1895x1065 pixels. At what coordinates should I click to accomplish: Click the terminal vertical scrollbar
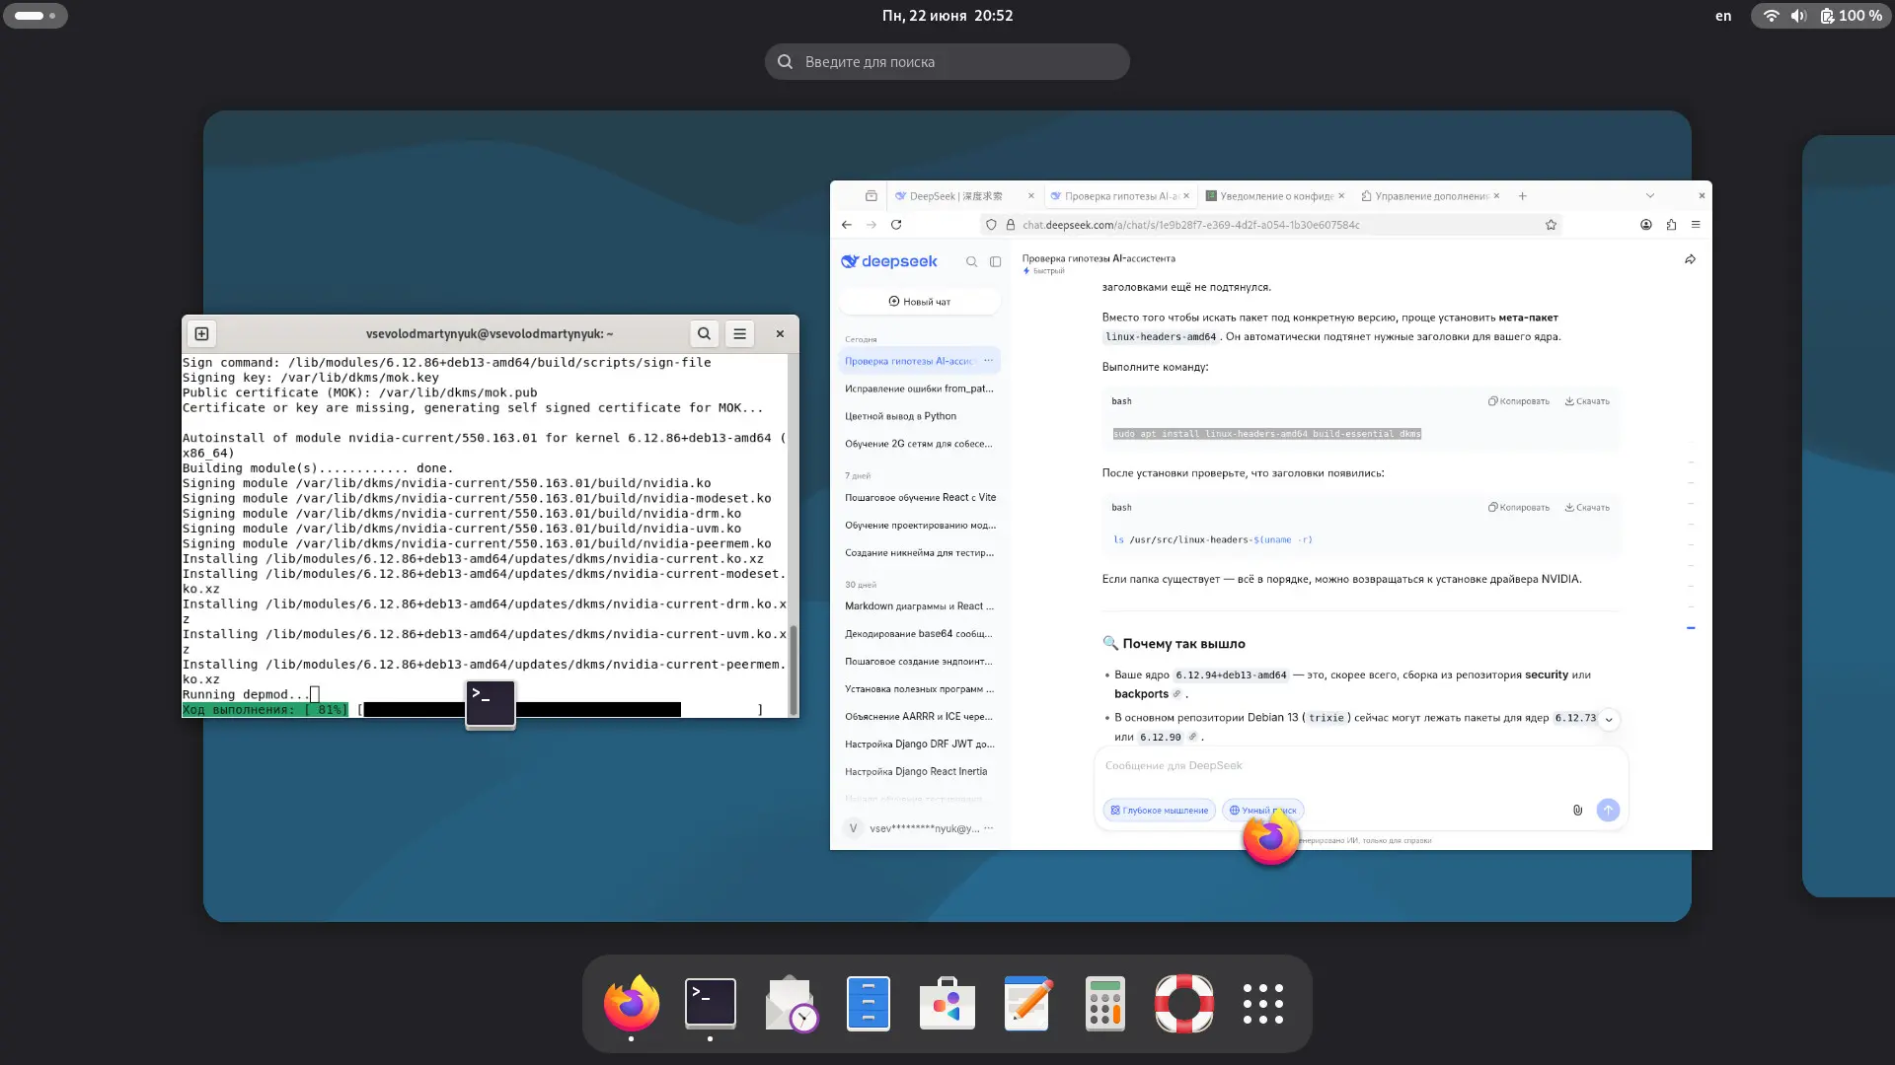(793, 671)
